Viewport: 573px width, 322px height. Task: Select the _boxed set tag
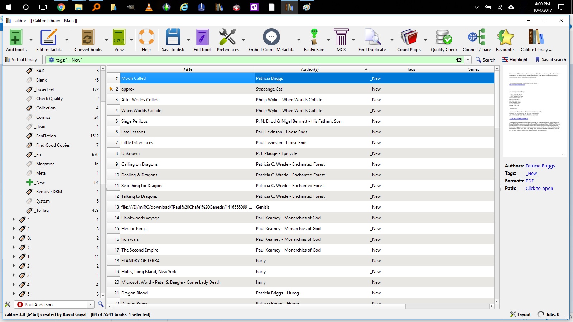(44, 89)
